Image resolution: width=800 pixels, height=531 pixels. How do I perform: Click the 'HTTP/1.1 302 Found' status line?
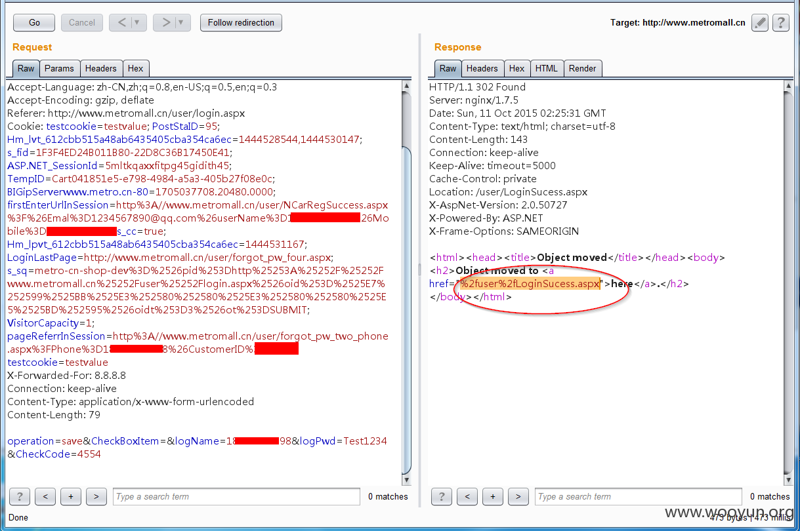click(x=477, y=87)
